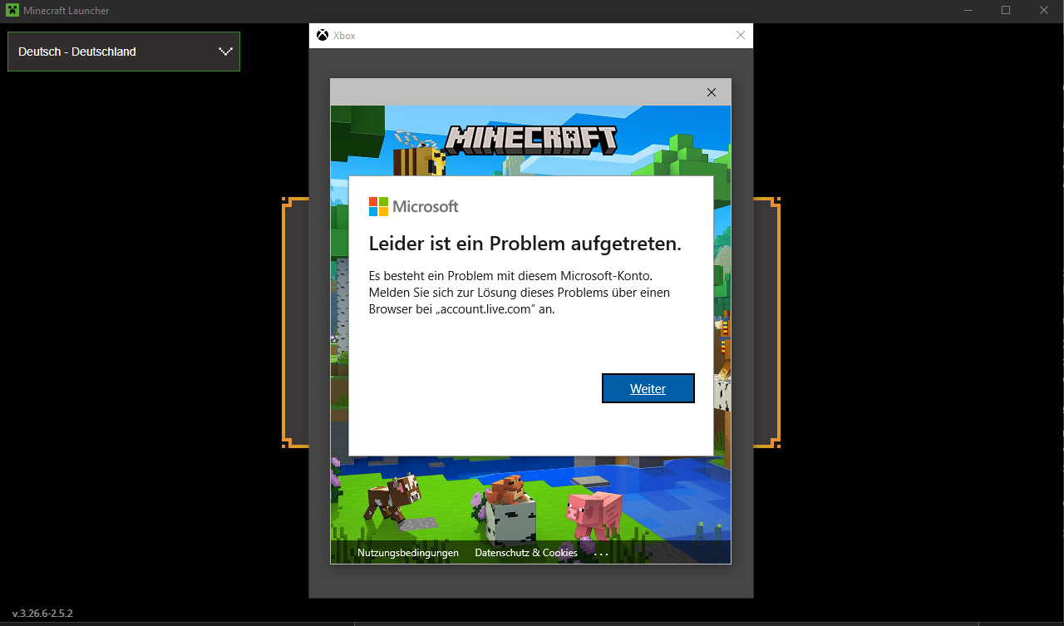
Task: Open the Datenschutz & Cookies link
Action: (525, 552)
